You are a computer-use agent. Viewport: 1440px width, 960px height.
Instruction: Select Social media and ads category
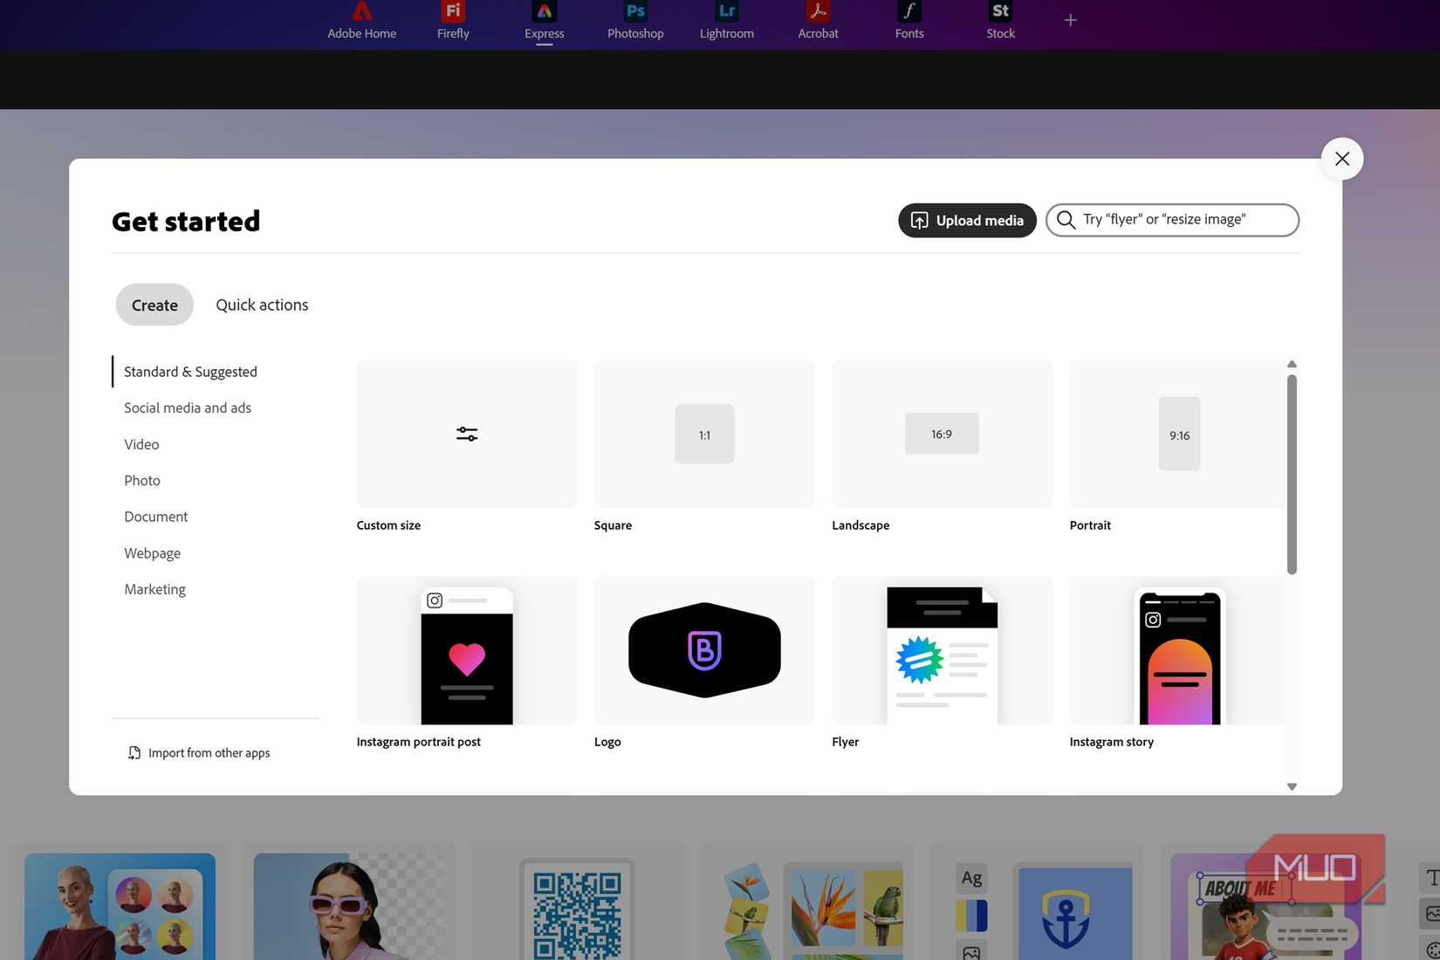coord(188,408)
